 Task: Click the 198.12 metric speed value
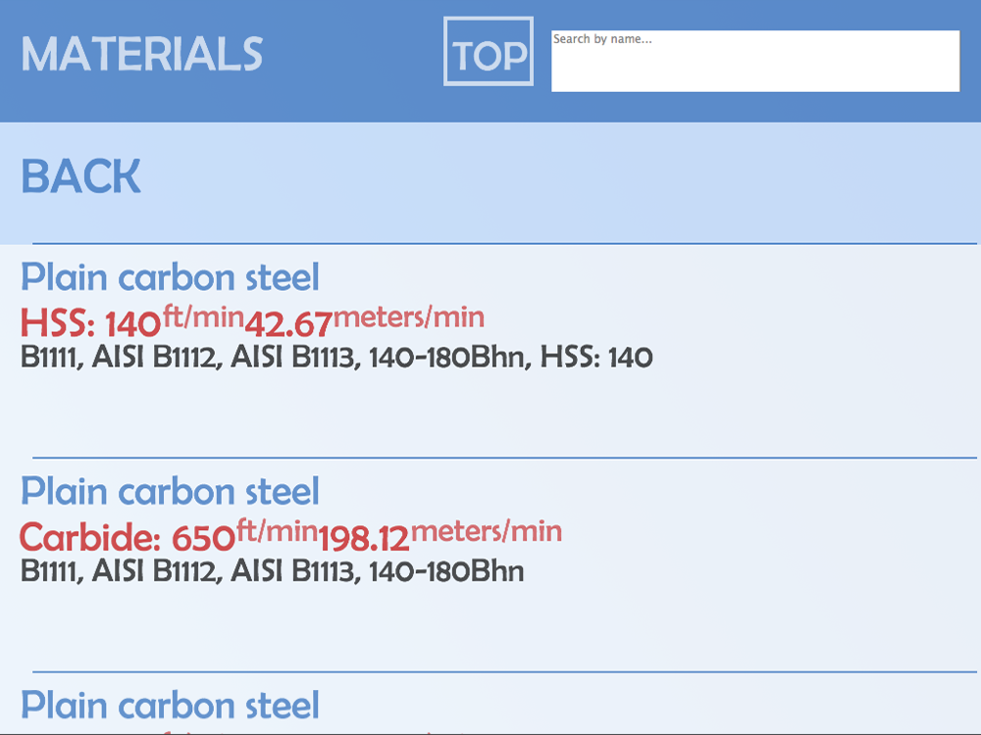coord(363,538)
